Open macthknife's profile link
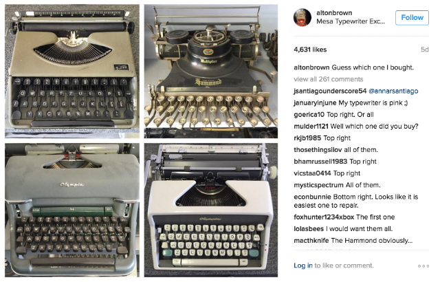This screenshot has width=440, height=282. point(311,241)
